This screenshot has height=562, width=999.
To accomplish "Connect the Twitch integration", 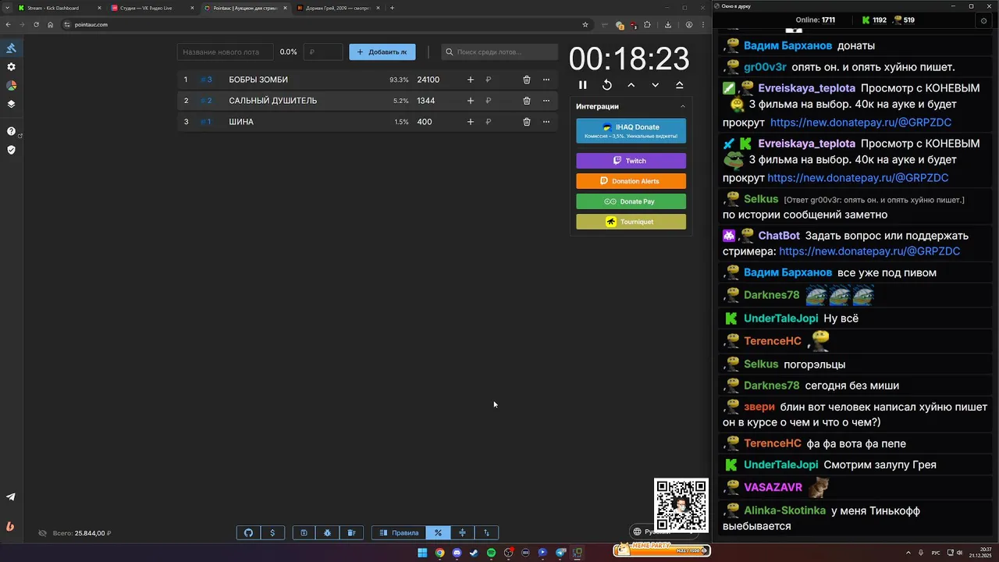I will (631, 161).
